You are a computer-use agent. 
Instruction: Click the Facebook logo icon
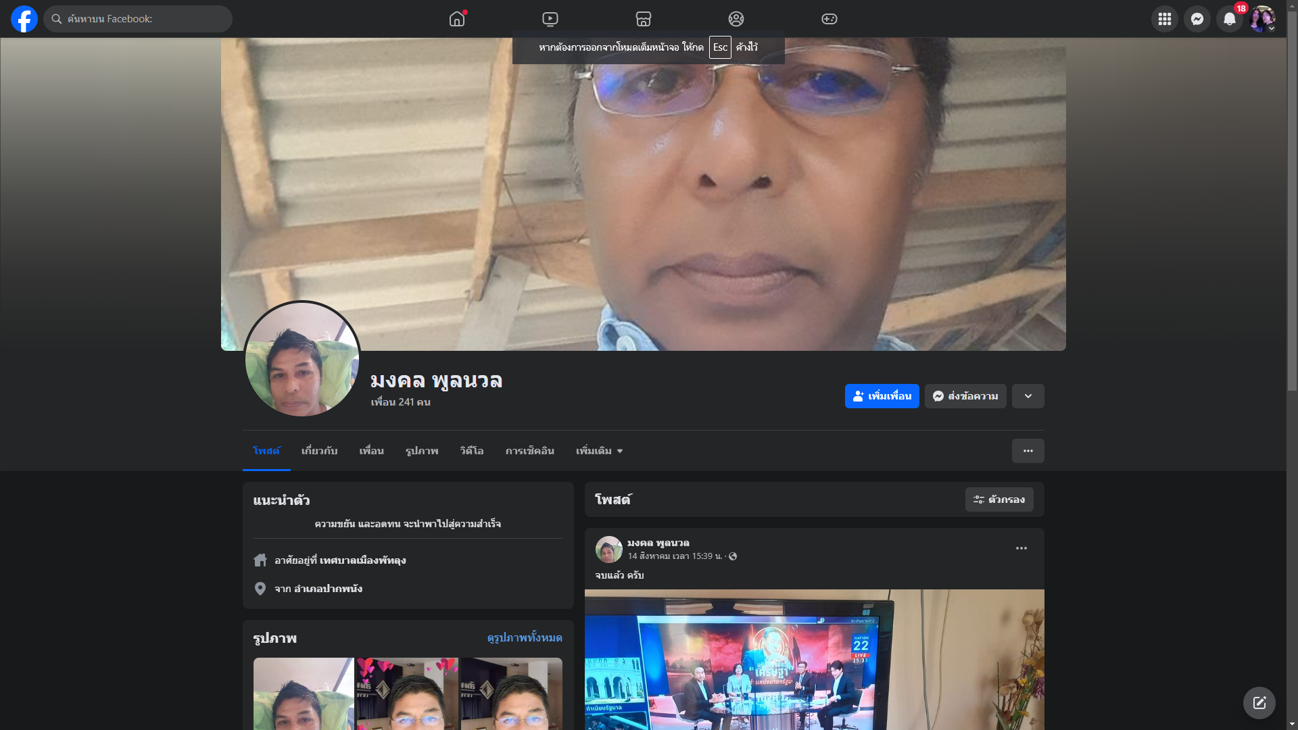[x=24, y=19]
